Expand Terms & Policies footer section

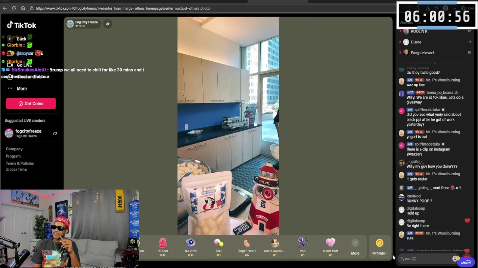20,163
